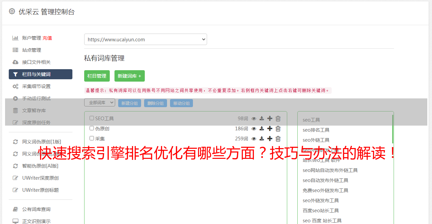Select keyword seo外链发布工具

click(321, 200)
